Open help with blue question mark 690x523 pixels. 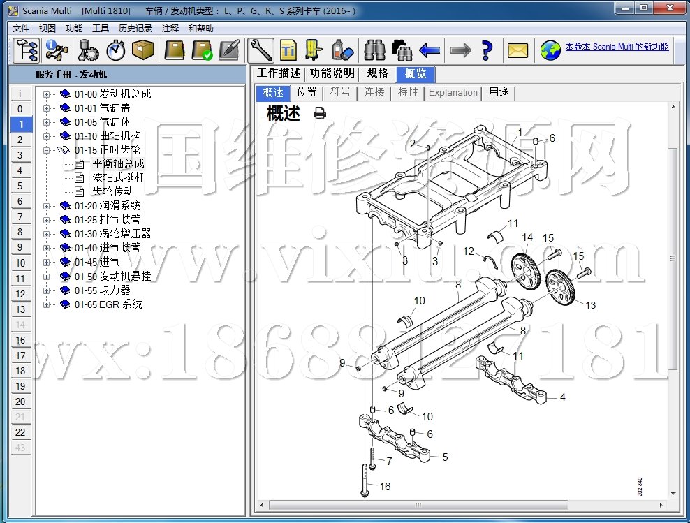click(487, 50)
